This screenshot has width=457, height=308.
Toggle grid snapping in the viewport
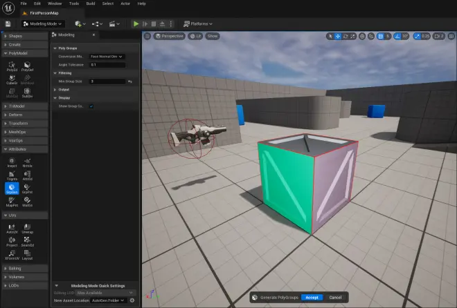tap(380, 37)
